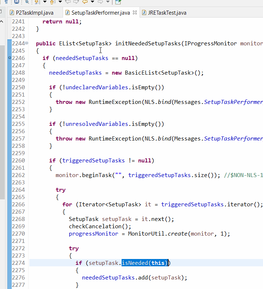
Task: Click the Next Annotation arrow icon
Action: pyautogui.click(x=37, y=2)
